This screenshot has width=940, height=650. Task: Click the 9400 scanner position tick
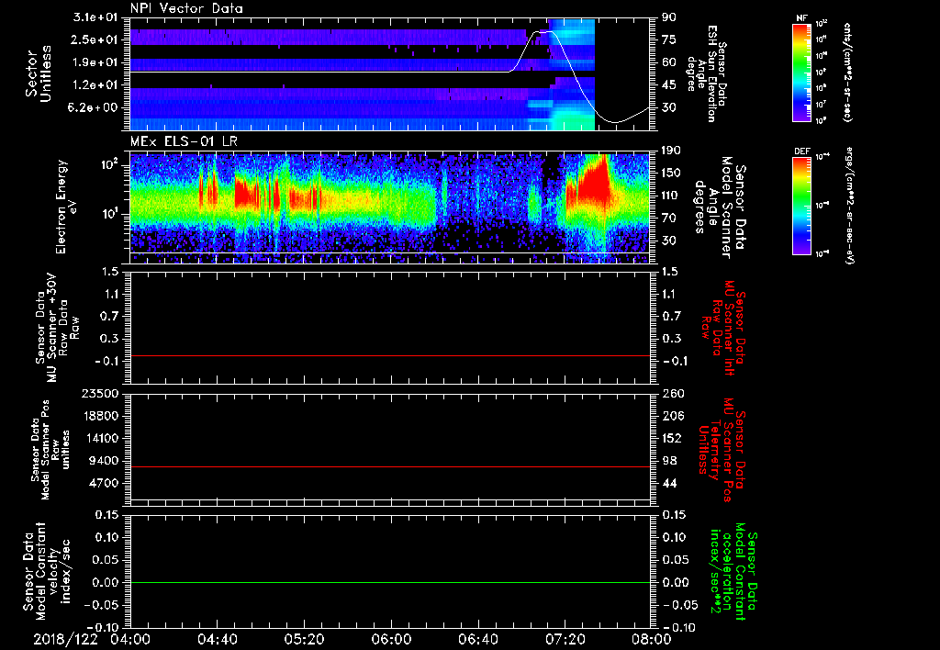pyautogui.click(x=104, y=461)
